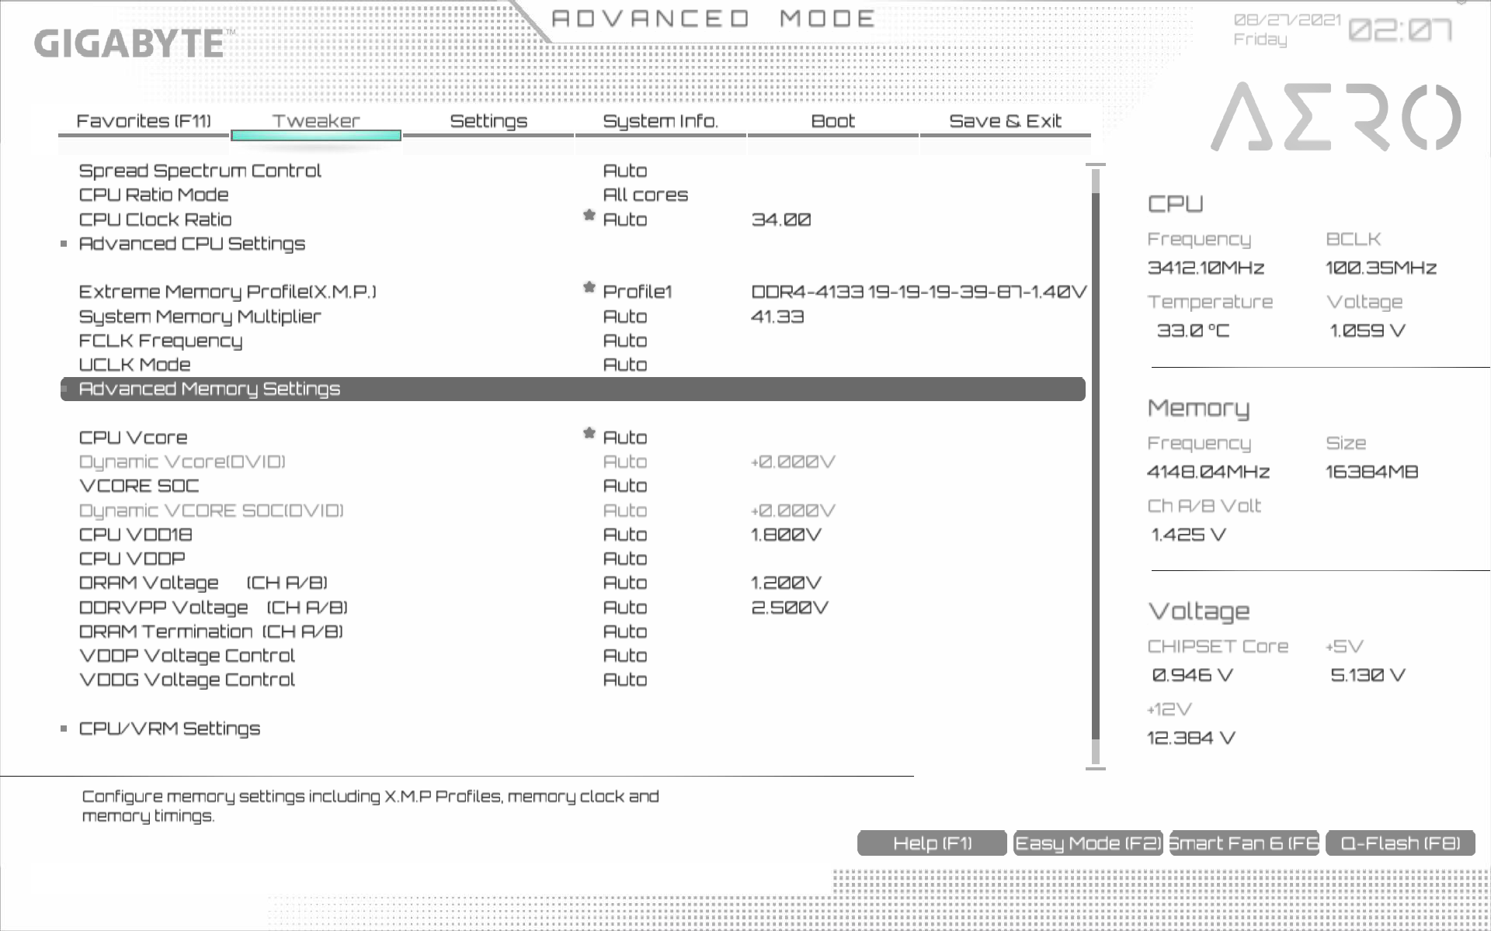Click the star icon beside CPU Clock Ratio
Screen dimensions: 1491x931
(589, 216)
